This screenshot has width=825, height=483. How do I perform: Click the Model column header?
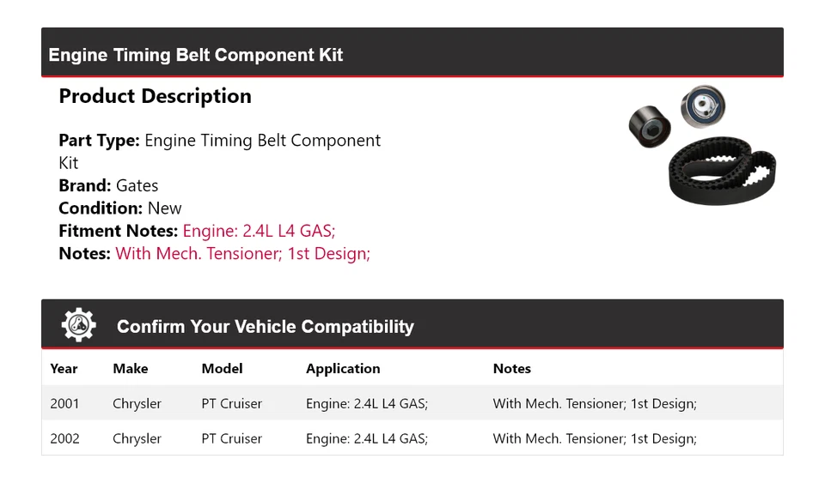pos(222,368)
